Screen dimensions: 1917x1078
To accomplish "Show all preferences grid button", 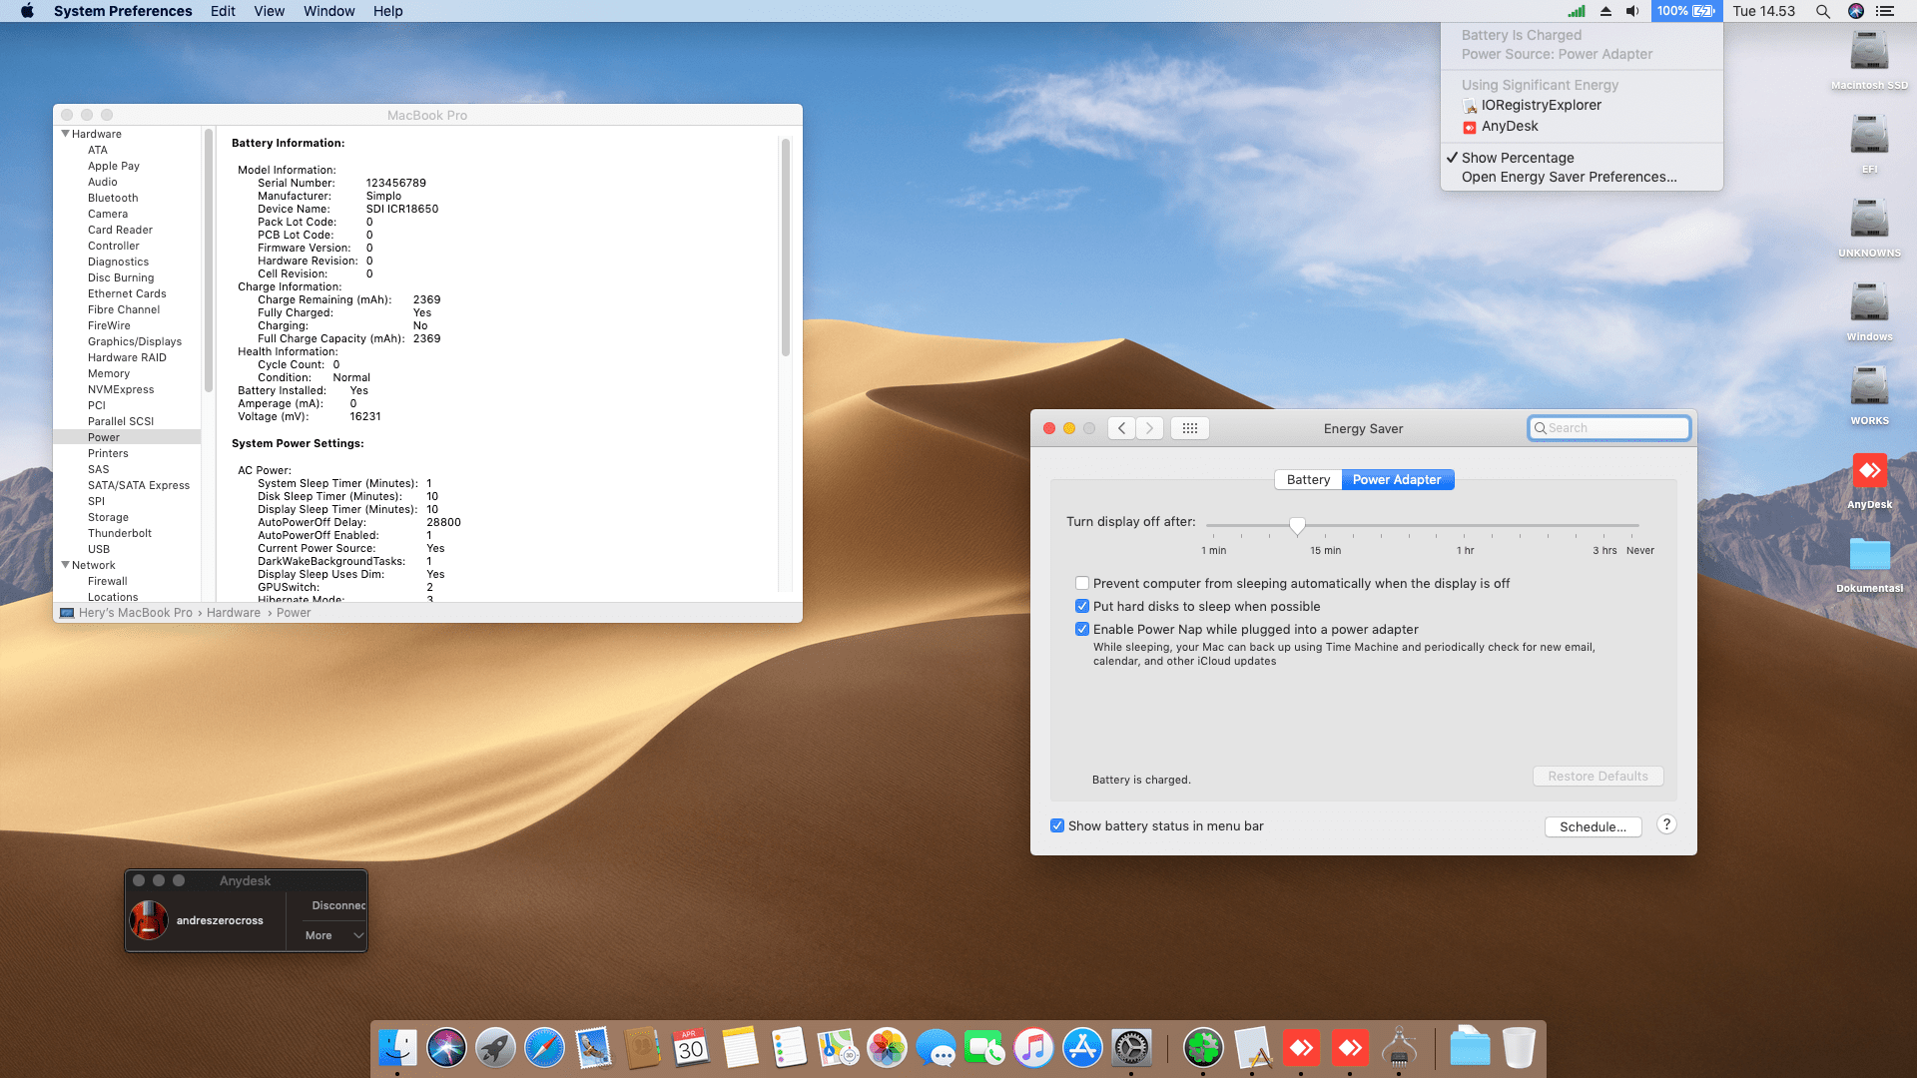I will pos(1190,428).
